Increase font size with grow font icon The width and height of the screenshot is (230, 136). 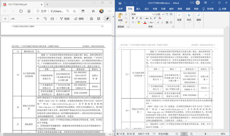(x=158, y=22)
